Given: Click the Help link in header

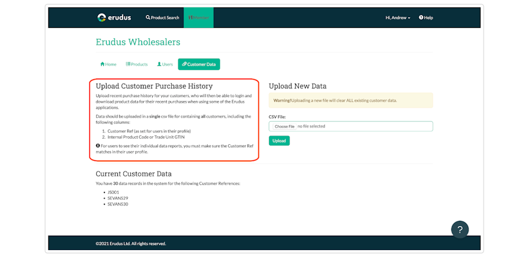Looking at the screenshot, I should (x=426, y=17).
